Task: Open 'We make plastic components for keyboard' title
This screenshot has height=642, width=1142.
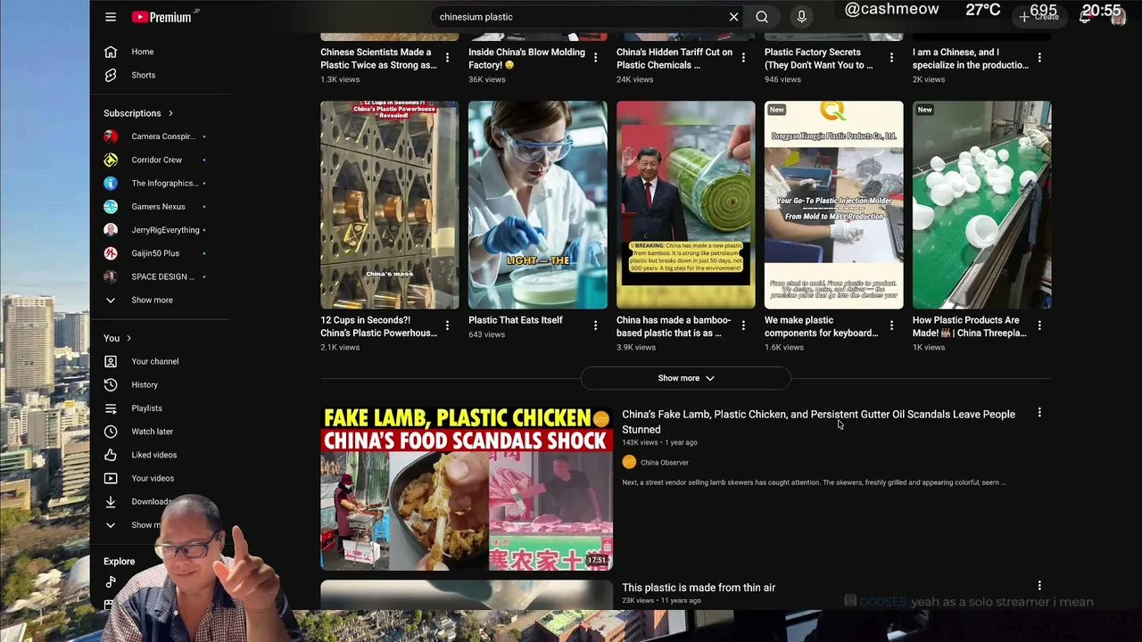Action: pos(822,326)
